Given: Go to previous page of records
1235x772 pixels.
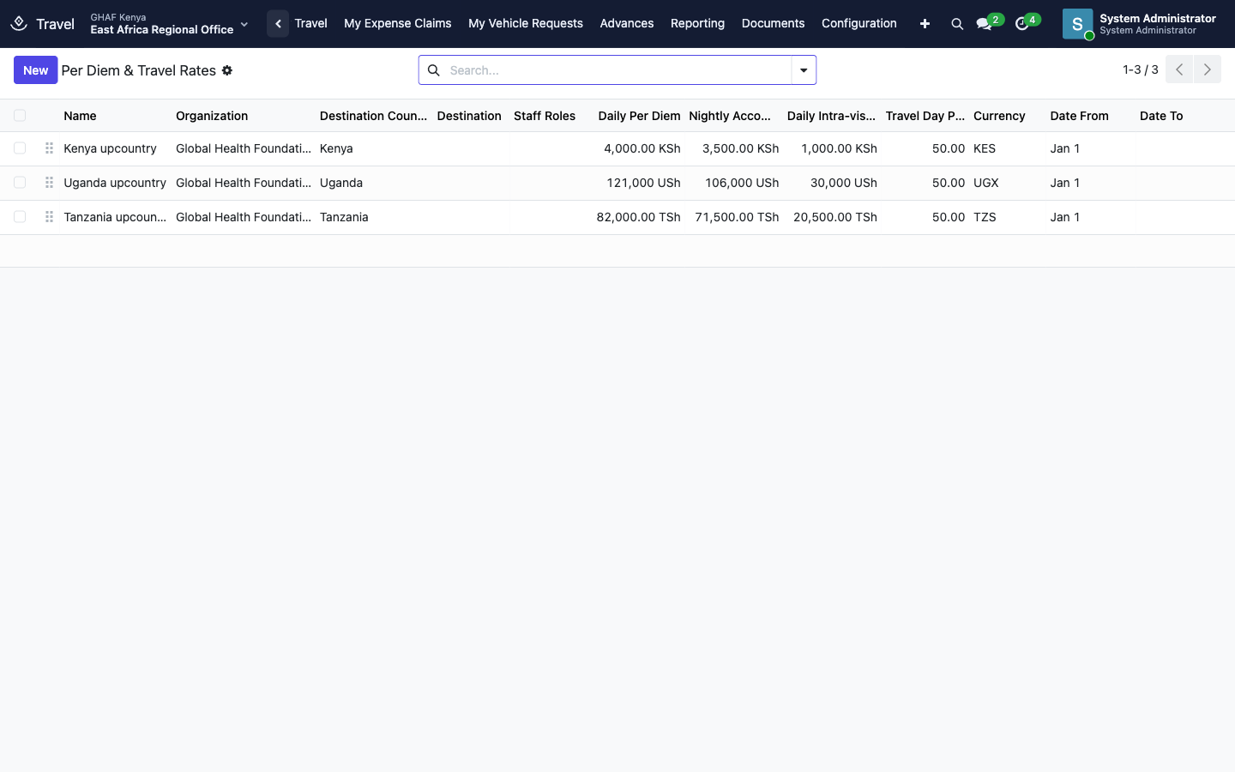Looking at the screenshot, I should [1179, 69].
